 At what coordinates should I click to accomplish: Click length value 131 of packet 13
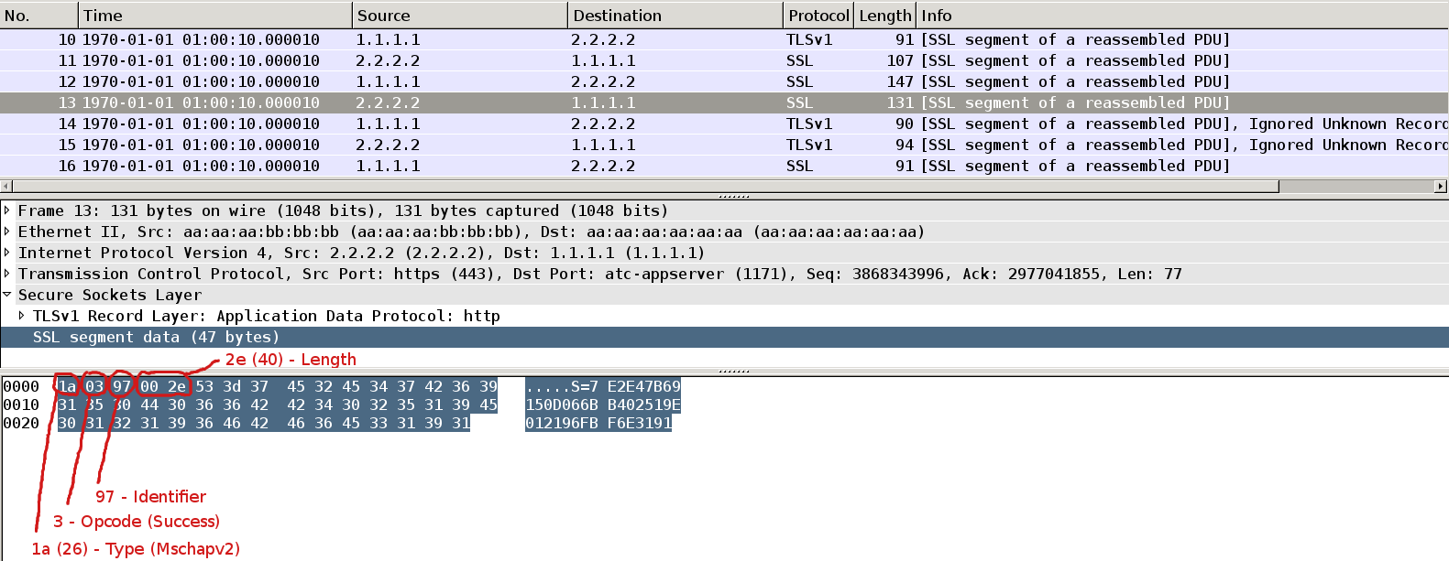point(900,102)
